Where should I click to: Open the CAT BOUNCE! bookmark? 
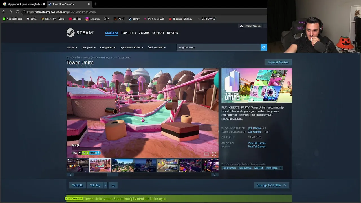coord(206,19)
